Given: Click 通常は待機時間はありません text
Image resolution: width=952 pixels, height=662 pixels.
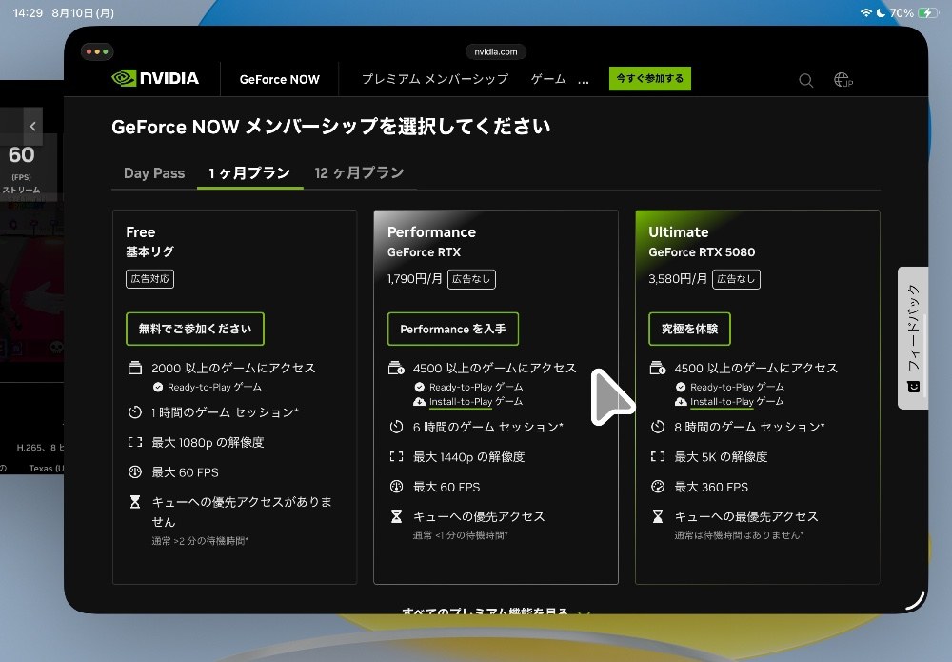Looking at the screenshot, I should click(x=739, y=535).
